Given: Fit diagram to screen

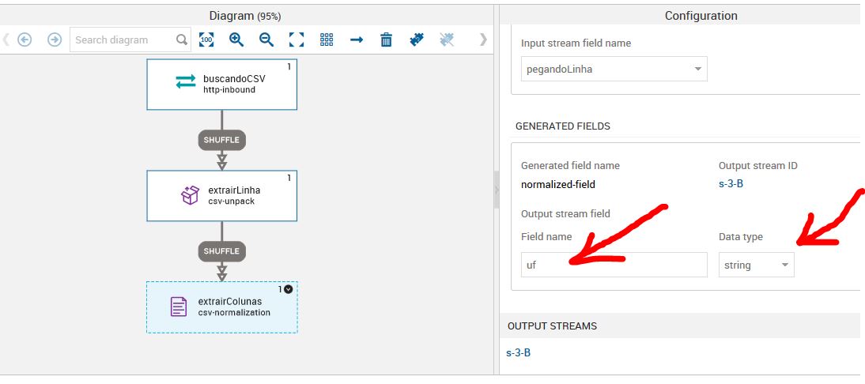Looking at the screenshot, I should point(297,40).
